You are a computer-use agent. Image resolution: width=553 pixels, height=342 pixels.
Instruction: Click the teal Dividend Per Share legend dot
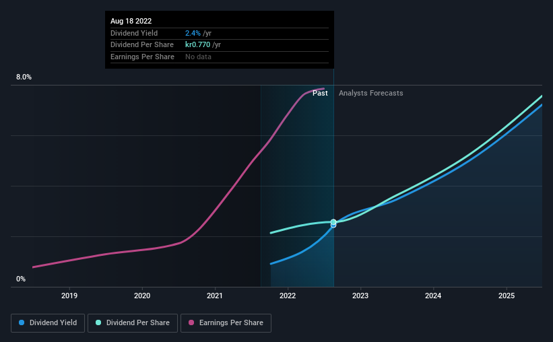tap(98, 322)
